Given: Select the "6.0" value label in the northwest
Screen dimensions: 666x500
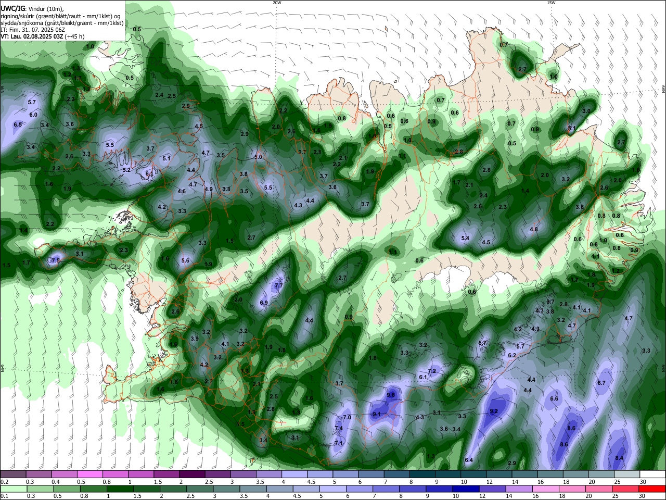Looking at the screenshot, I should pos(33,115).
